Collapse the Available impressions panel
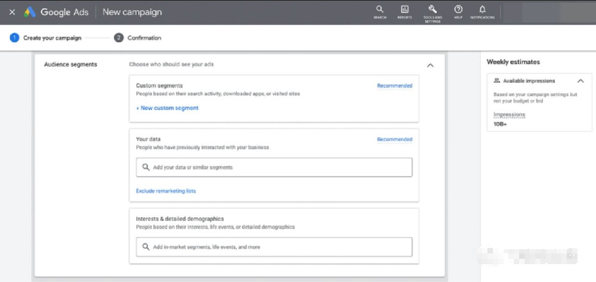Image resolution: width=596 pixels, height=282 pixels. pos(581,81)
